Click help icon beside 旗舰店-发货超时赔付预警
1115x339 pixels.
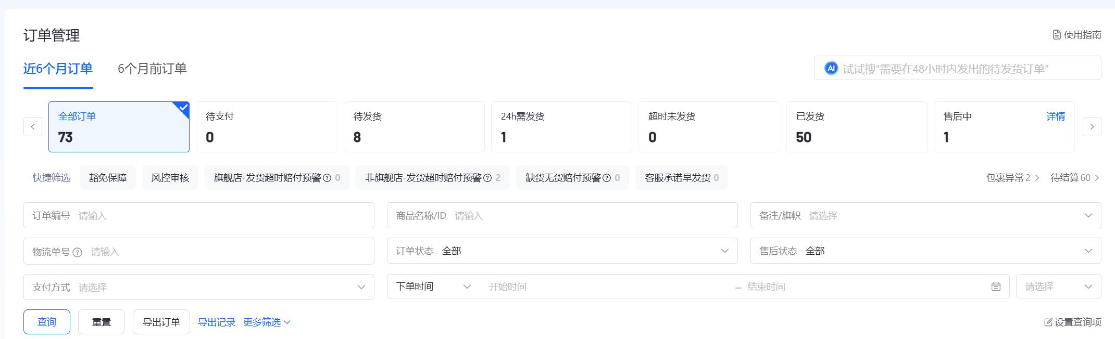[327, 178]
